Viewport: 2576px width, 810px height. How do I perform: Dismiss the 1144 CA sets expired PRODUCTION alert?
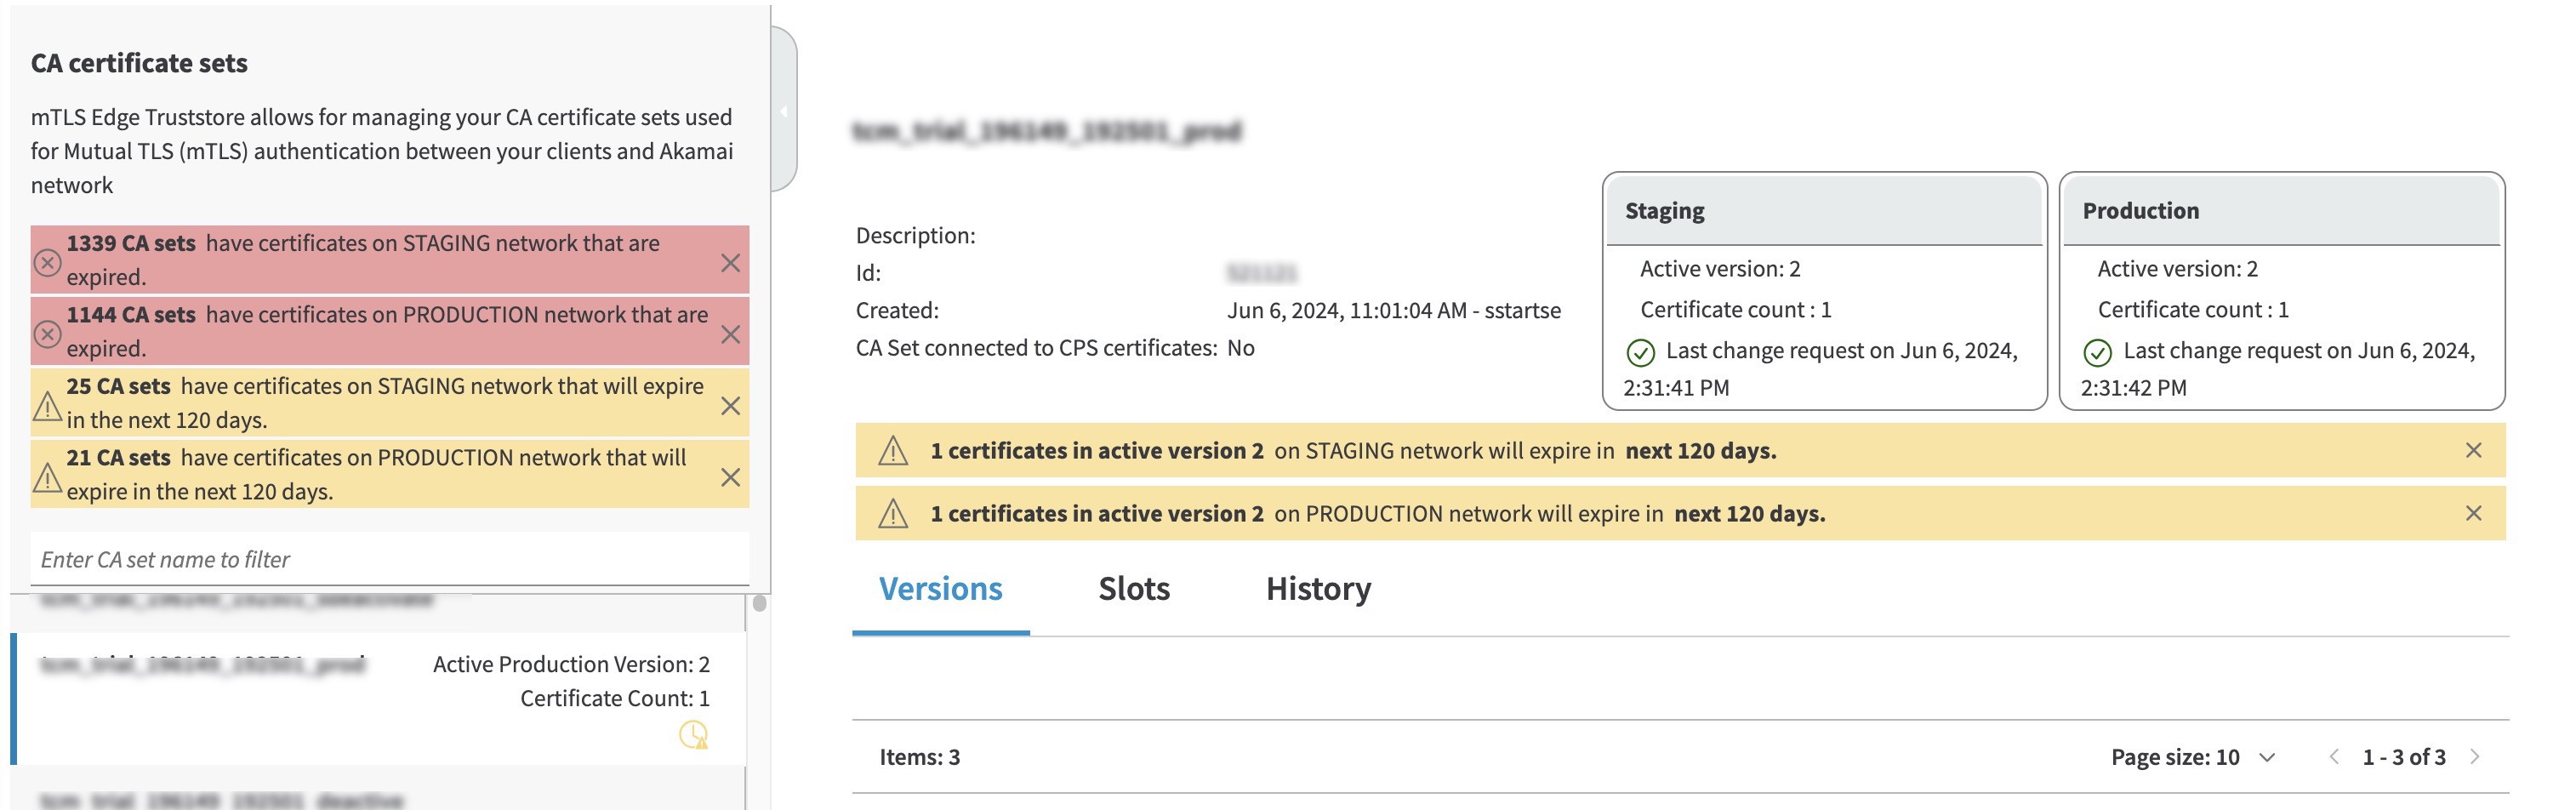[730, 334]
